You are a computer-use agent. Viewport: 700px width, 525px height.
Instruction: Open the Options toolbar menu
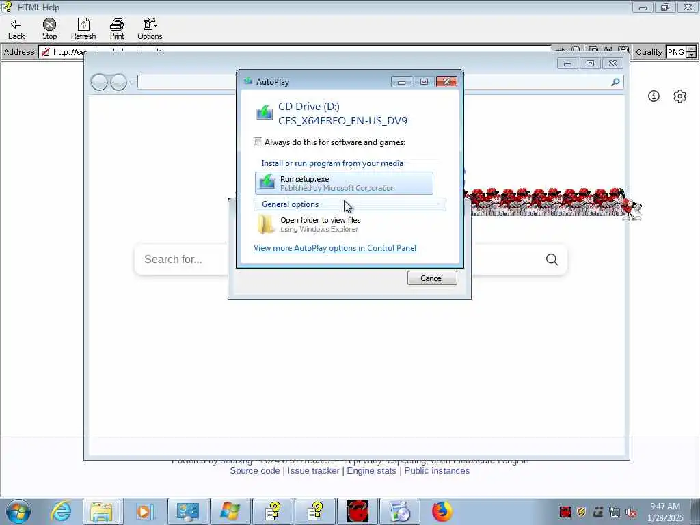[150, 29]
